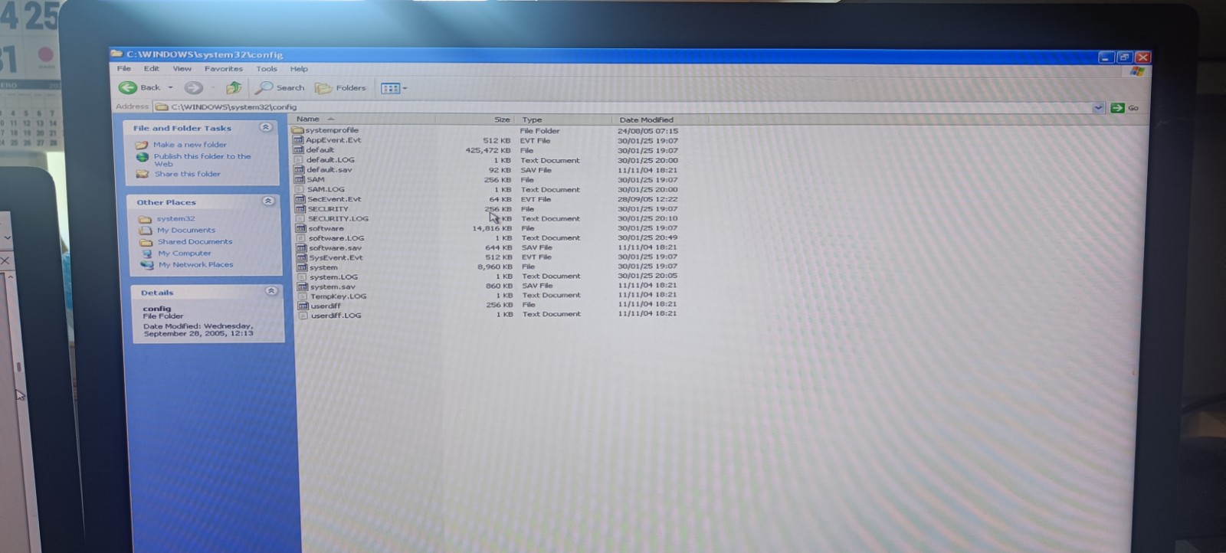
Task: Select the systemprofile folder icon
Action: (298, 130)
